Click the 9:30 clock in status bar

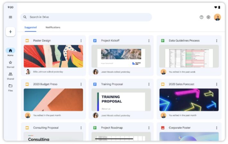tap(11, 7)
